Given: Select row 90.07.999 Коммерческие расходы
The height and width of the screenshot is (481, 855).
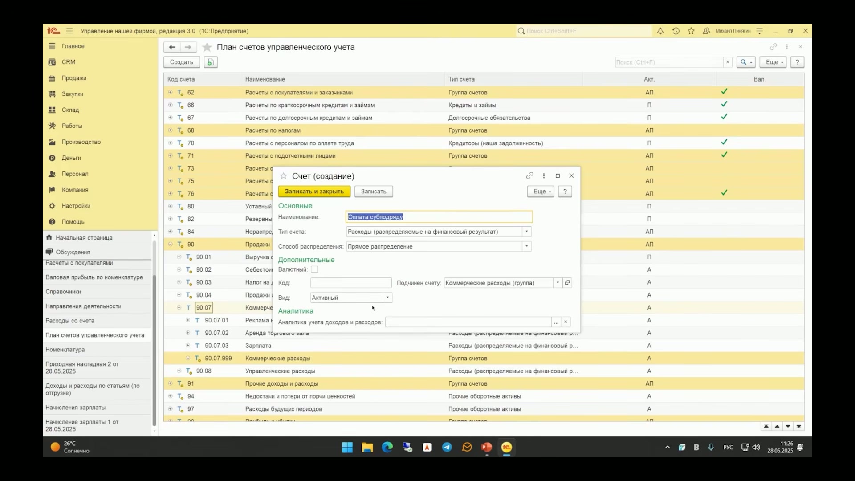Looking at the screenshot, I should [x=484, y=359].
